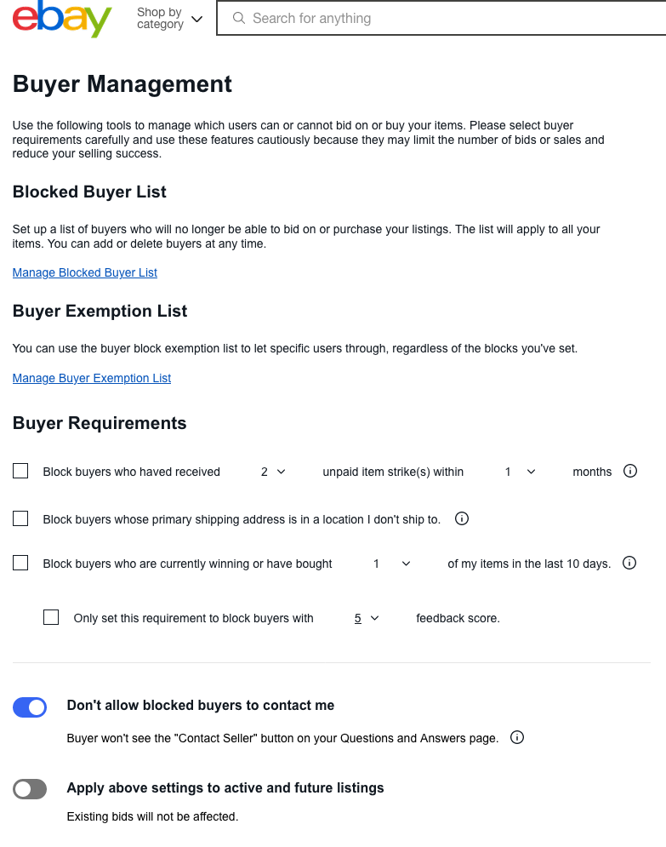Open info icon for Contact Seller note
This screenshot has width=666, height=847.
point(517,737)
